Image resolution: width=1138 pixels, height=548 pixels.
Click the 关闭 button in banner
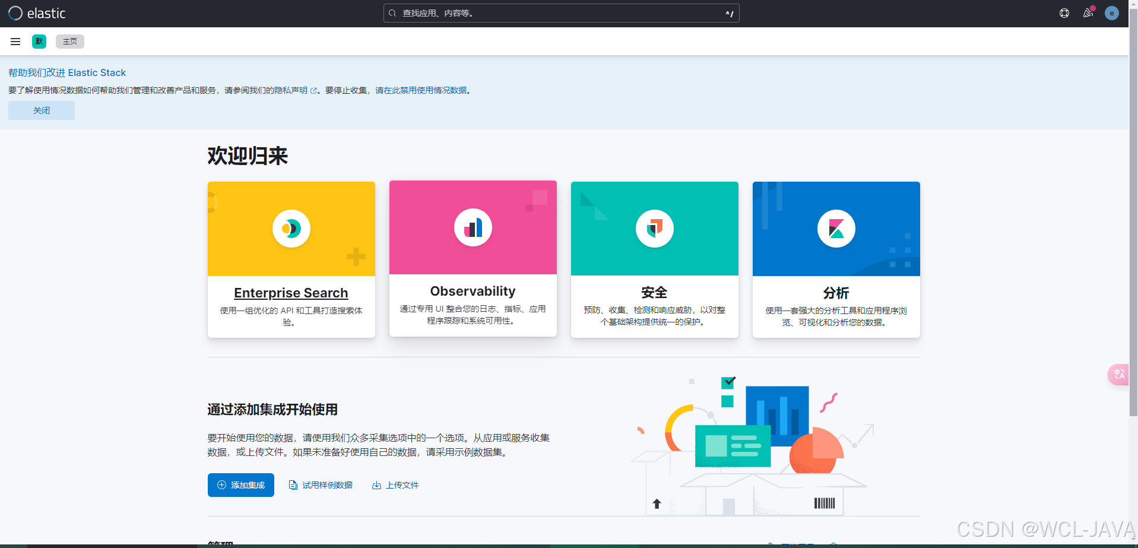pyautogui.click(x=42, y=110)
